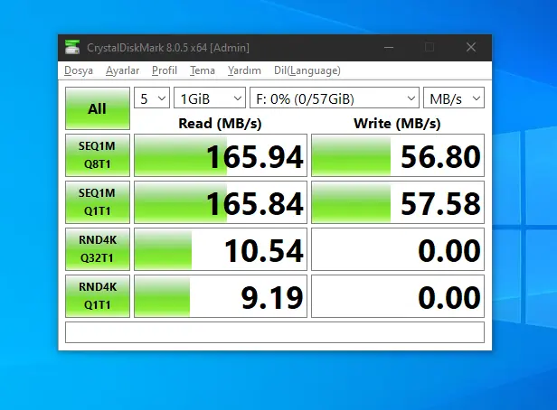Expand the 1GiB test size dropdown
Screen dimensions: 557x410
pyautogui.click(x=210, y=98)
